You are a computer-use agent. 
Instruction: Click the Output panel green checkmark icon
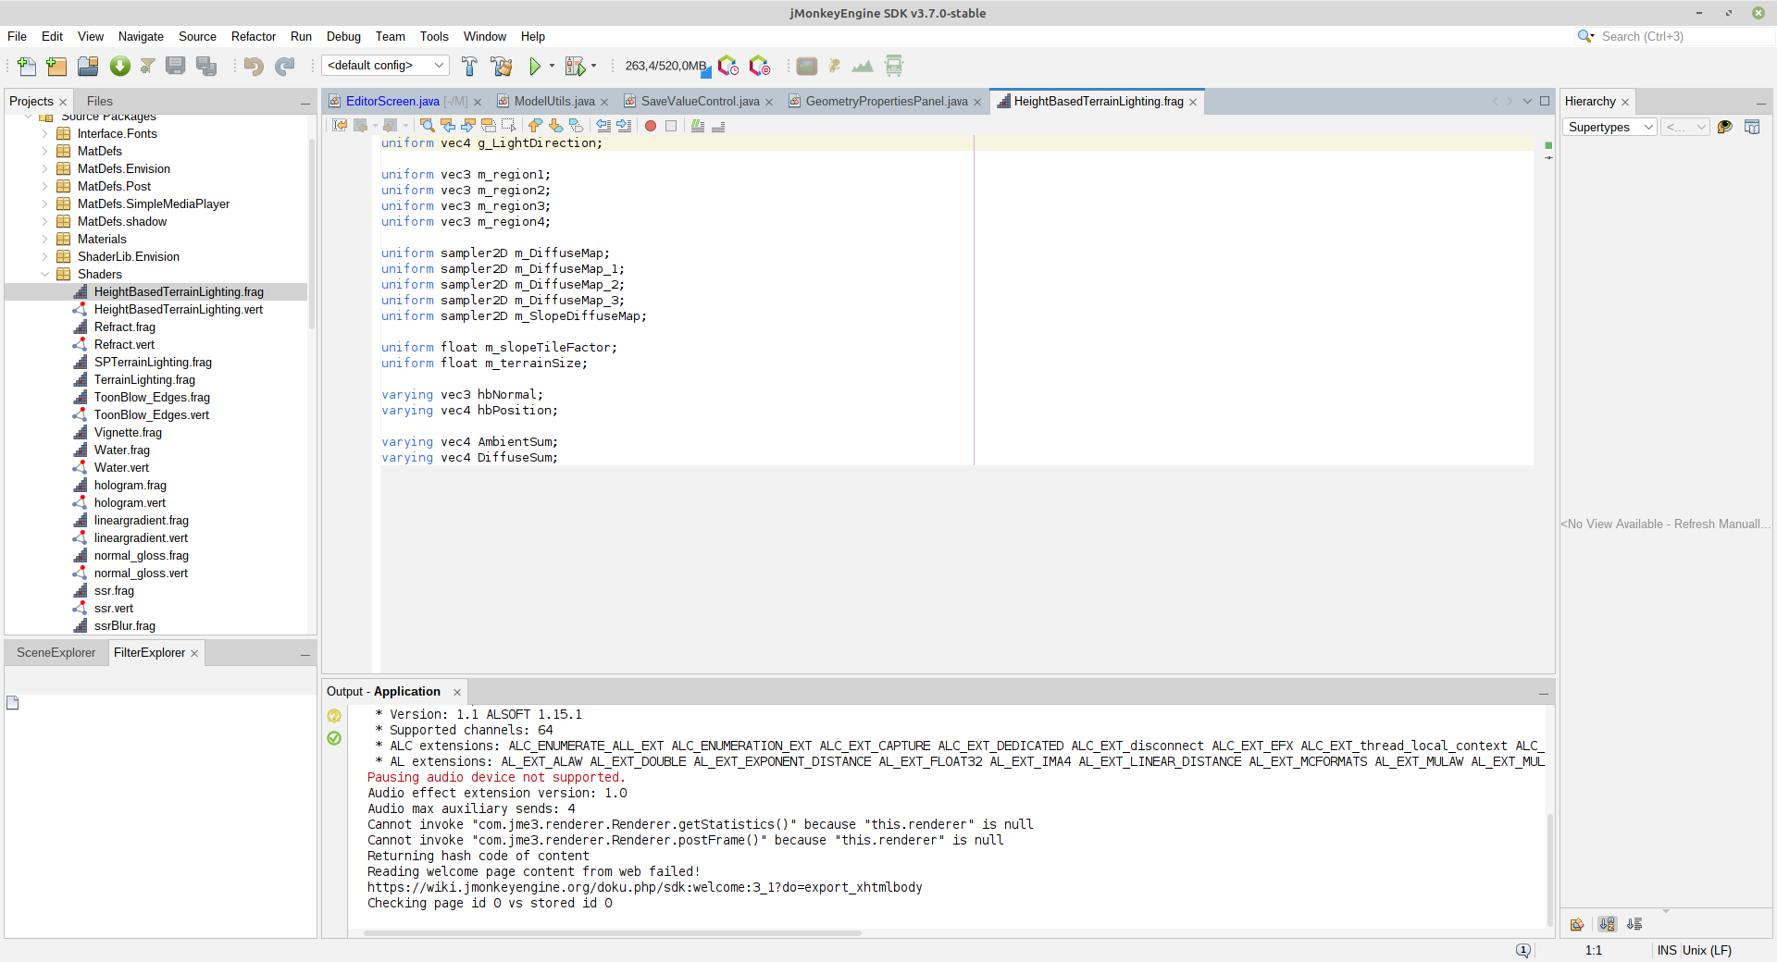coord(334,738)
